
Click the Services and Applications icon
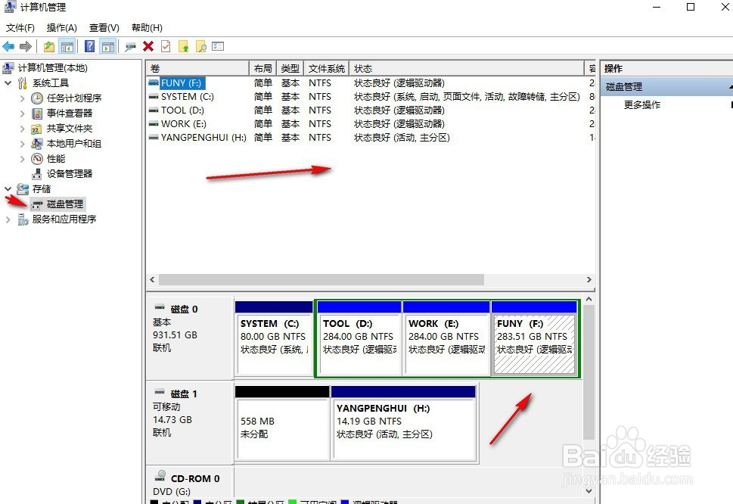pyautogui.click(x=23, y=219)
